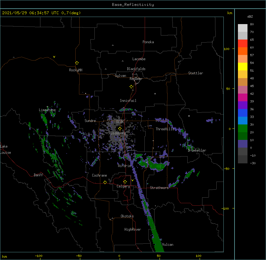The image size is (266, 260).
Task: Select the yellow diamond marker above Calgary
Action: click(125, 182)
